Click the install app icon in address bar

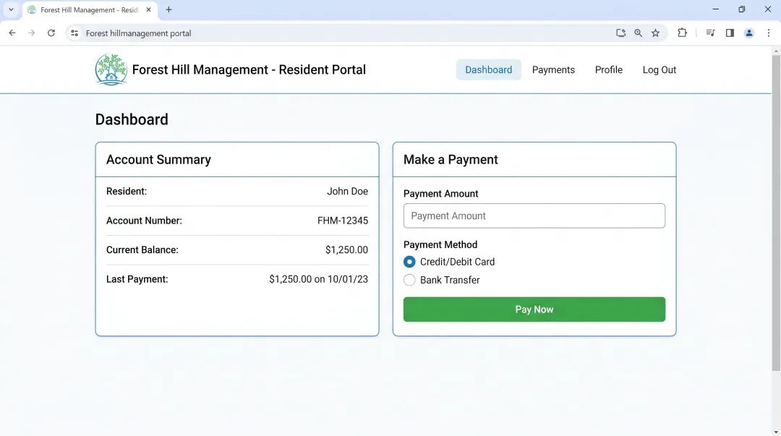(620, 33)
